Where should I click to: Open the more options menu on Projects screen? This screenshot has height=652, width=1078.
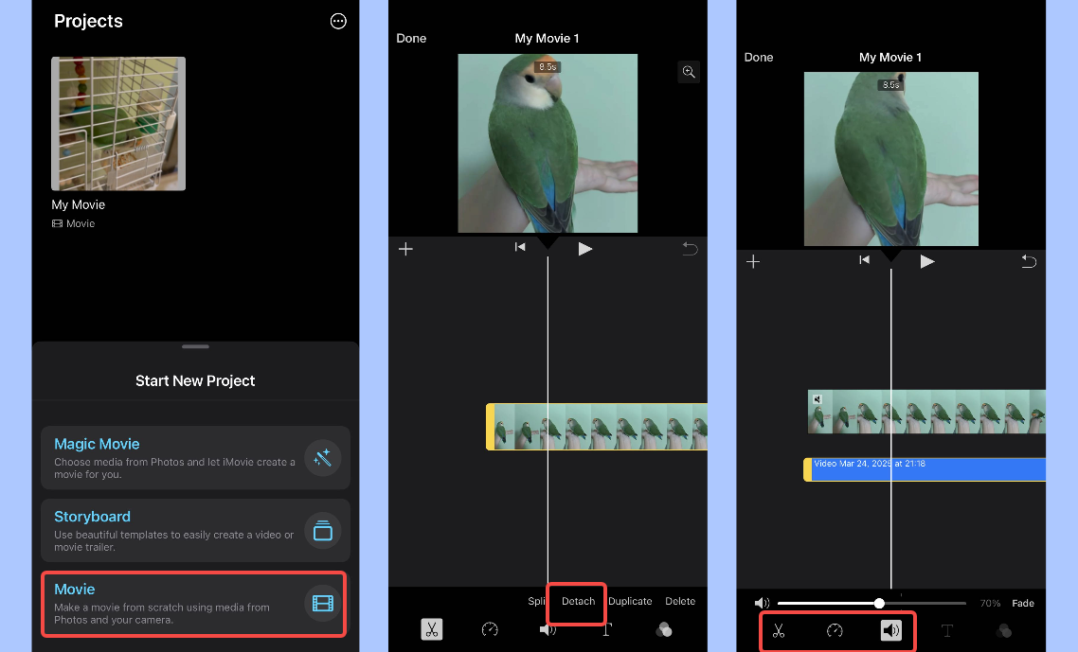[338, 22]
